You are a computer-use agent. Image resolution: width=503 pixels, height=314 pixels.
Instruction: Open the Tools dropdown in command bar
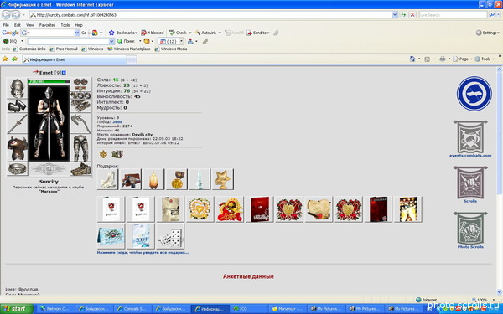point(485,59)
